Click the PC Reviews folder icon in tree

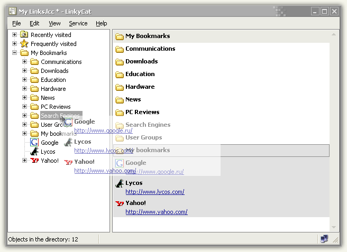tap(34, 107)
